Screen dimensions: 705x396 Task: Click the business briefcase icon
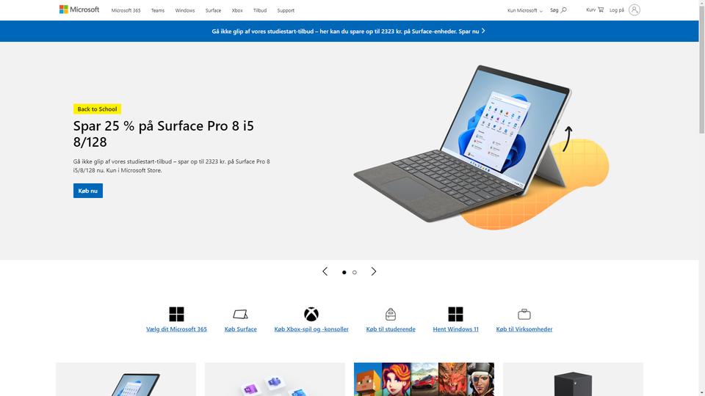point(524,315)
